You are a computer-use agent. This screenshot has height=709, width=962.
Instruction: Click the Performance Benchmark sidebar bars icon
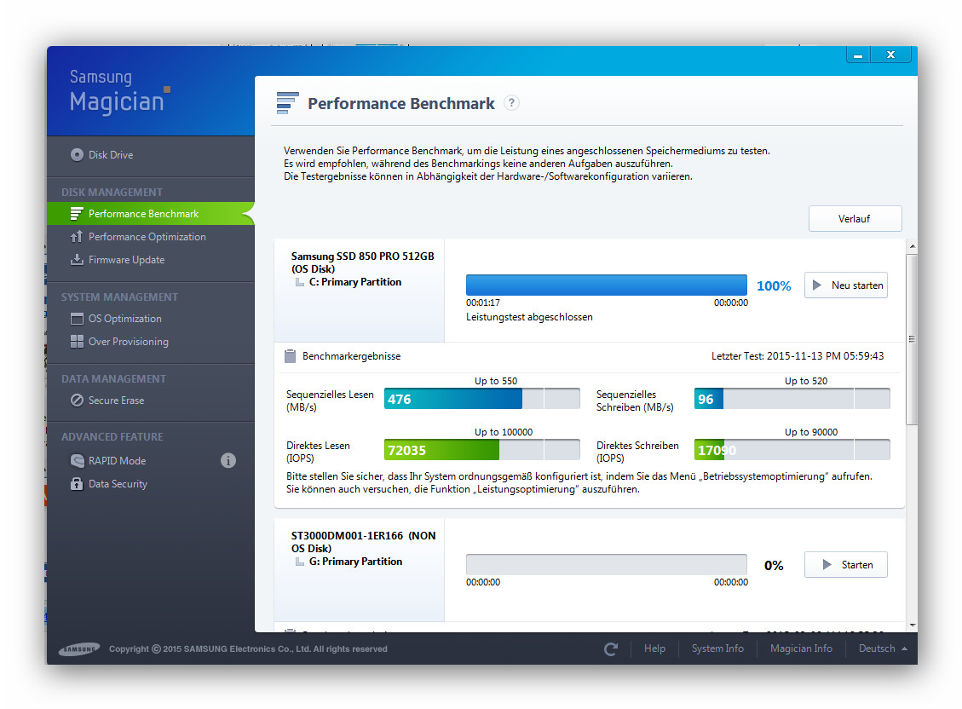tap(77, 213)
